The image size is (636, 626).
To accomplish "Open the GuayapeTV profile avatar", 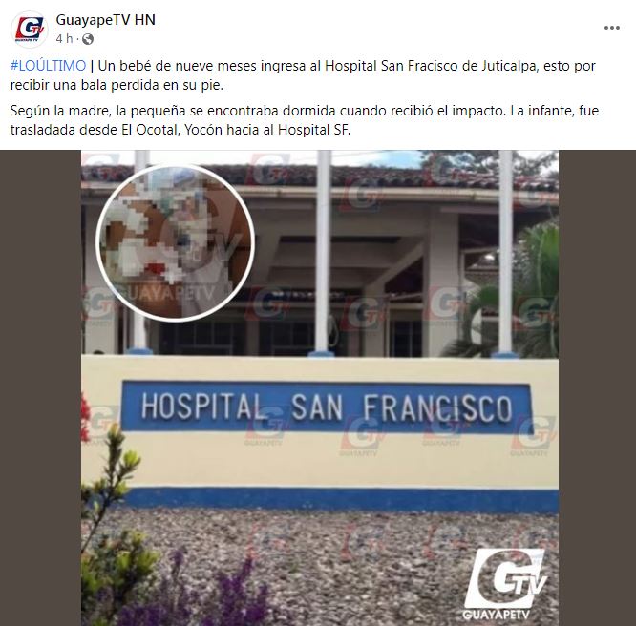I will pos(30,30).
